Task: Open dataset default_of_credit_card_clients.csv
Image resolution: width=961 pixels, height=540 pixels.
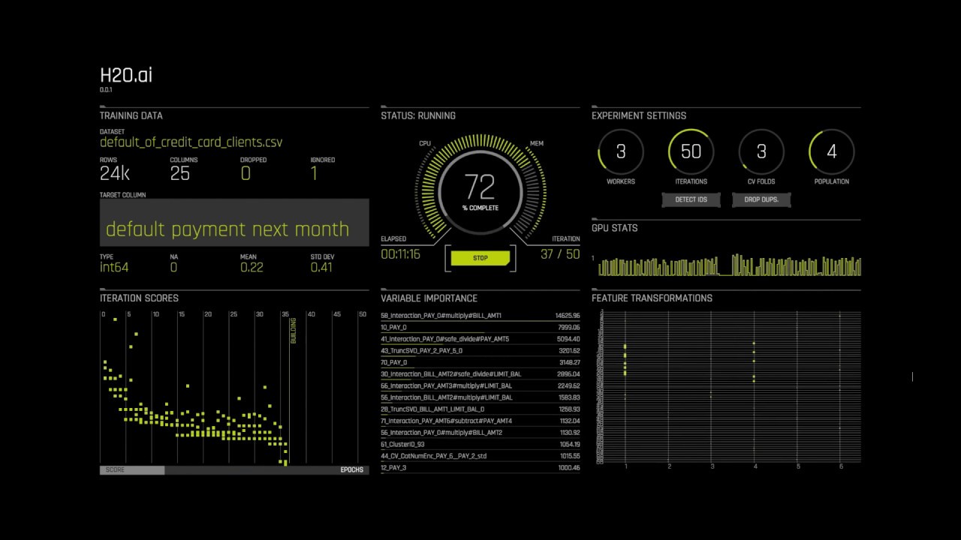Action: coord(191,142)
